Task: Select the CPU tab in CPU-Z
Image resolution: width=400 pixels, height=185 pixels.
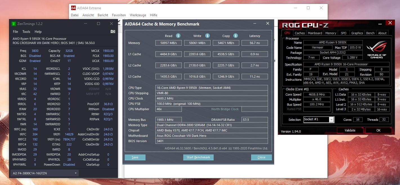Action: point(287,33)
